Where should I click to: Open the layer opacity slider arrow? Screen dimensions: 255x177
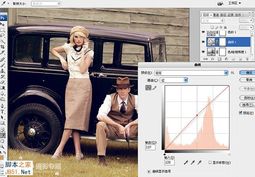click(x=251, y=20)
